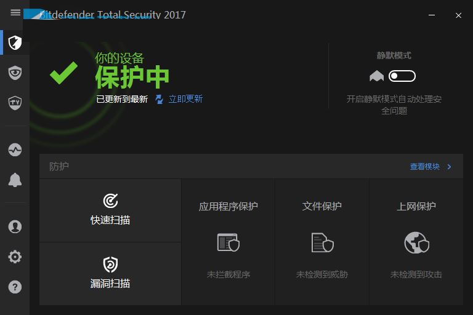Toggle the 静默模式 switch
This screenshot has height=315, width=473.
pos(402,76)
